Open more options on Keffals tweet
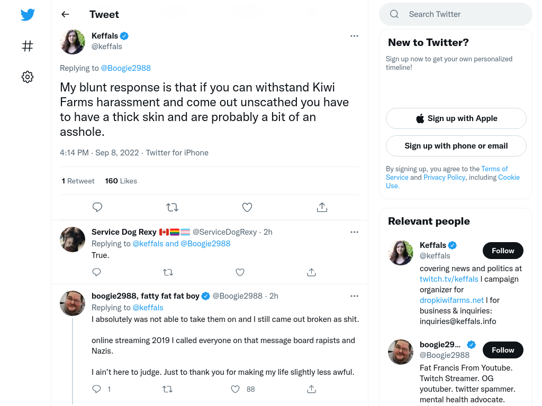The width and height of the screenshot is (542, 406). pos(354,36)
